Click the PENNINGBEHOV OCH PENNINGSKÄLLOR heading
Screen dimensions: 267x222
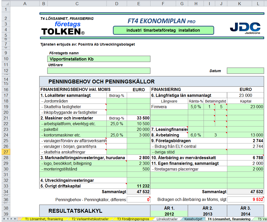[x=102, y=81]
